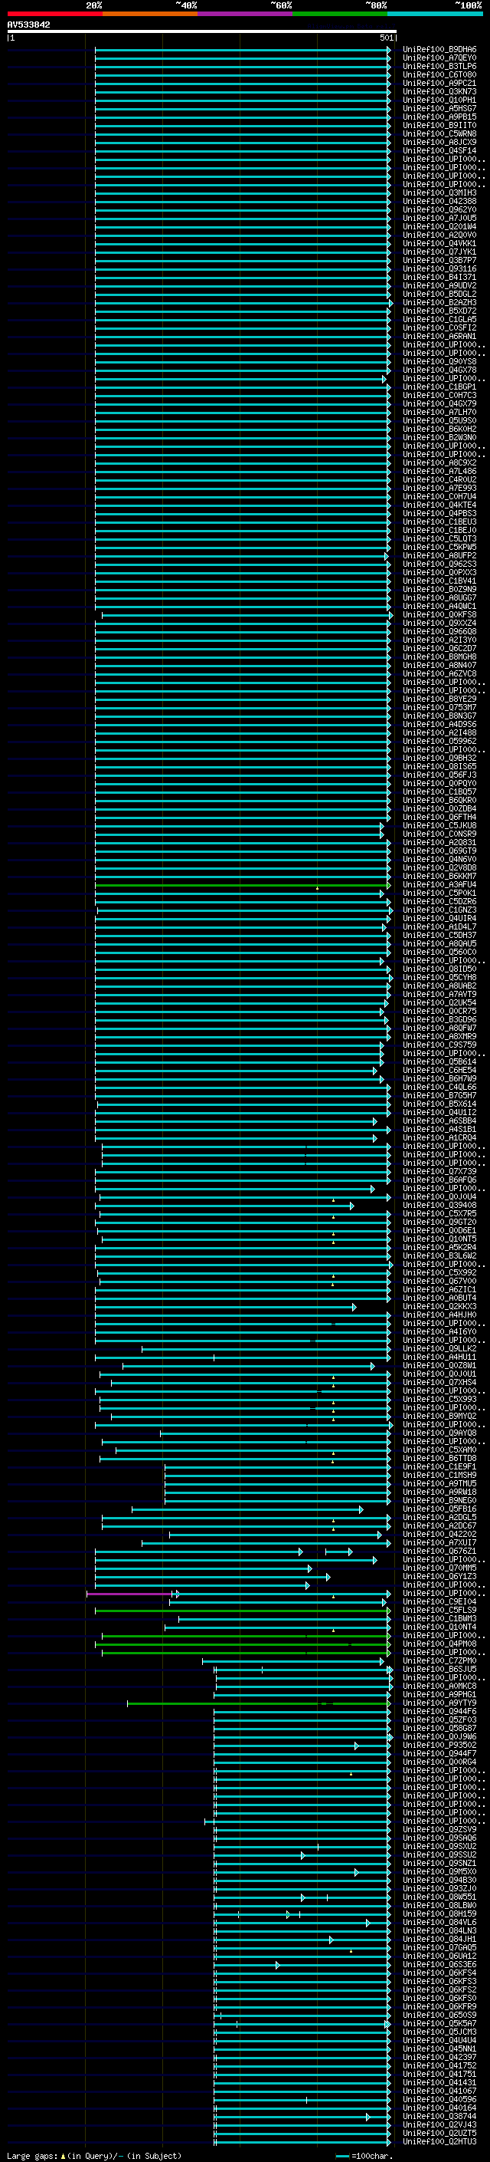Select label UniRef100_Q4VKK1
This screenshot has height=2162, width=490.
point(439,243)
